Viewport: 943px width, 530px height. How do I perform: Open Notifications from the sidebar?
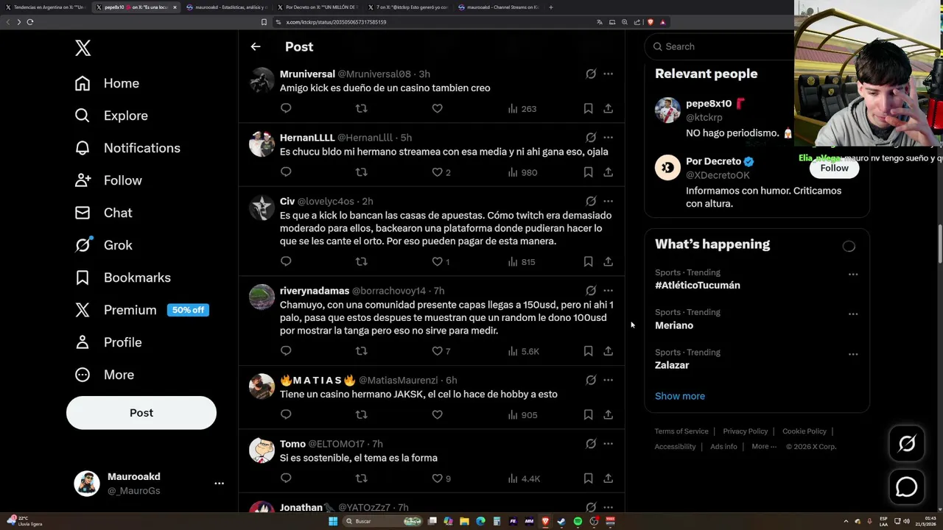pos(127,148)
